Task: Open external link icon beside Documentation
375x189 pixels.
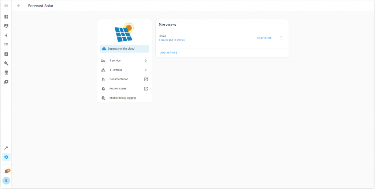Action: 146,80
